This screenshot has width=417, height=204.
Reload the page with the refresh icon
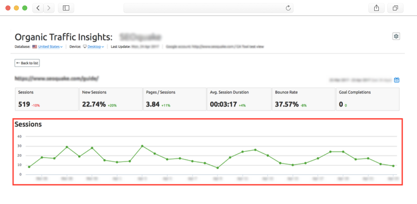click(x=288, y=8)
